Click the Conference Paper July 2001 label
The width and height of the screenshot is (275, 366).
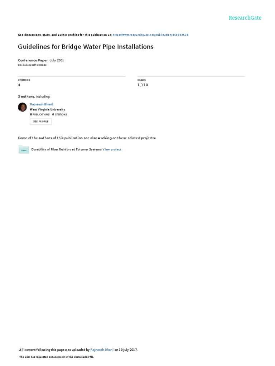41,60
